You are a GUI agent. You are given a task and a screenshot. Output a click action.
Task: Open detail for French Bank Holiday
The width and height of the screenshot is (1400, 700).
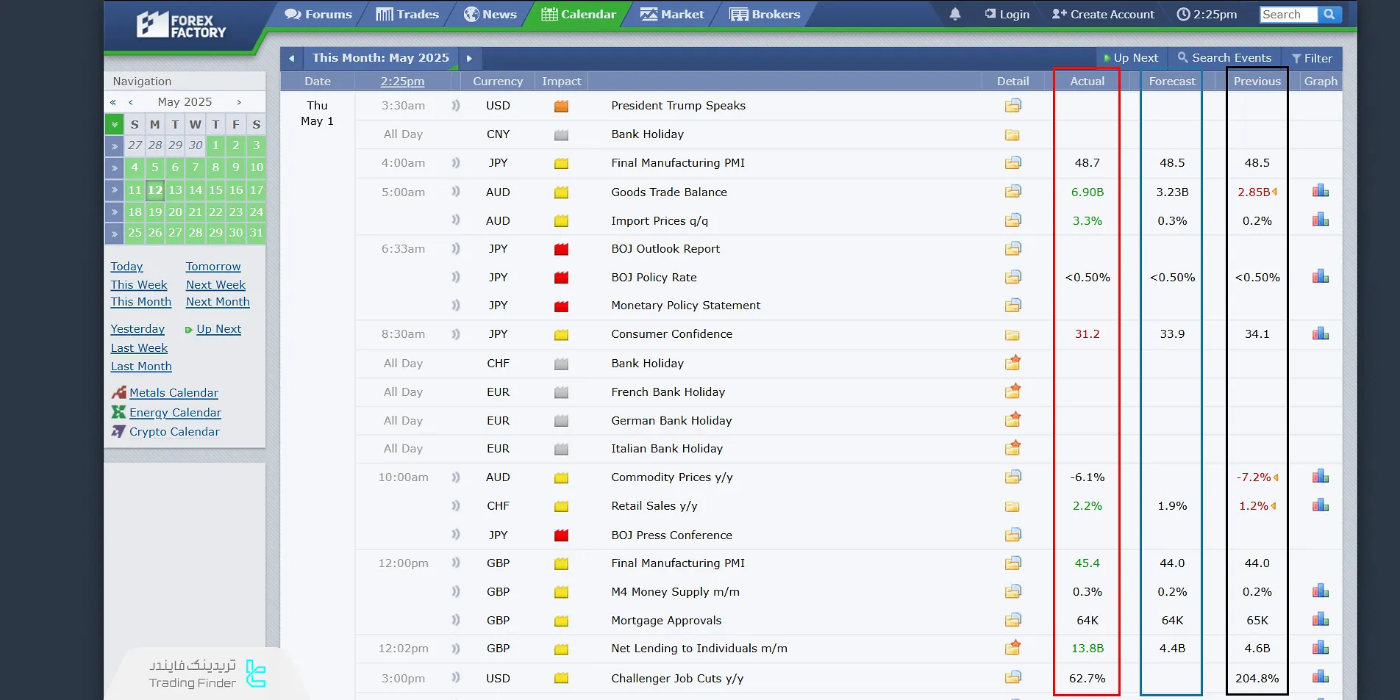pyautogui.click(x=1013, y=392)
